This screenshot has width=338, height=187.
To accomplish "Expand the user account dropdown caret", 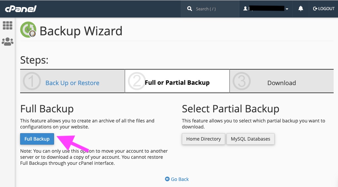I will coord(287,9).
